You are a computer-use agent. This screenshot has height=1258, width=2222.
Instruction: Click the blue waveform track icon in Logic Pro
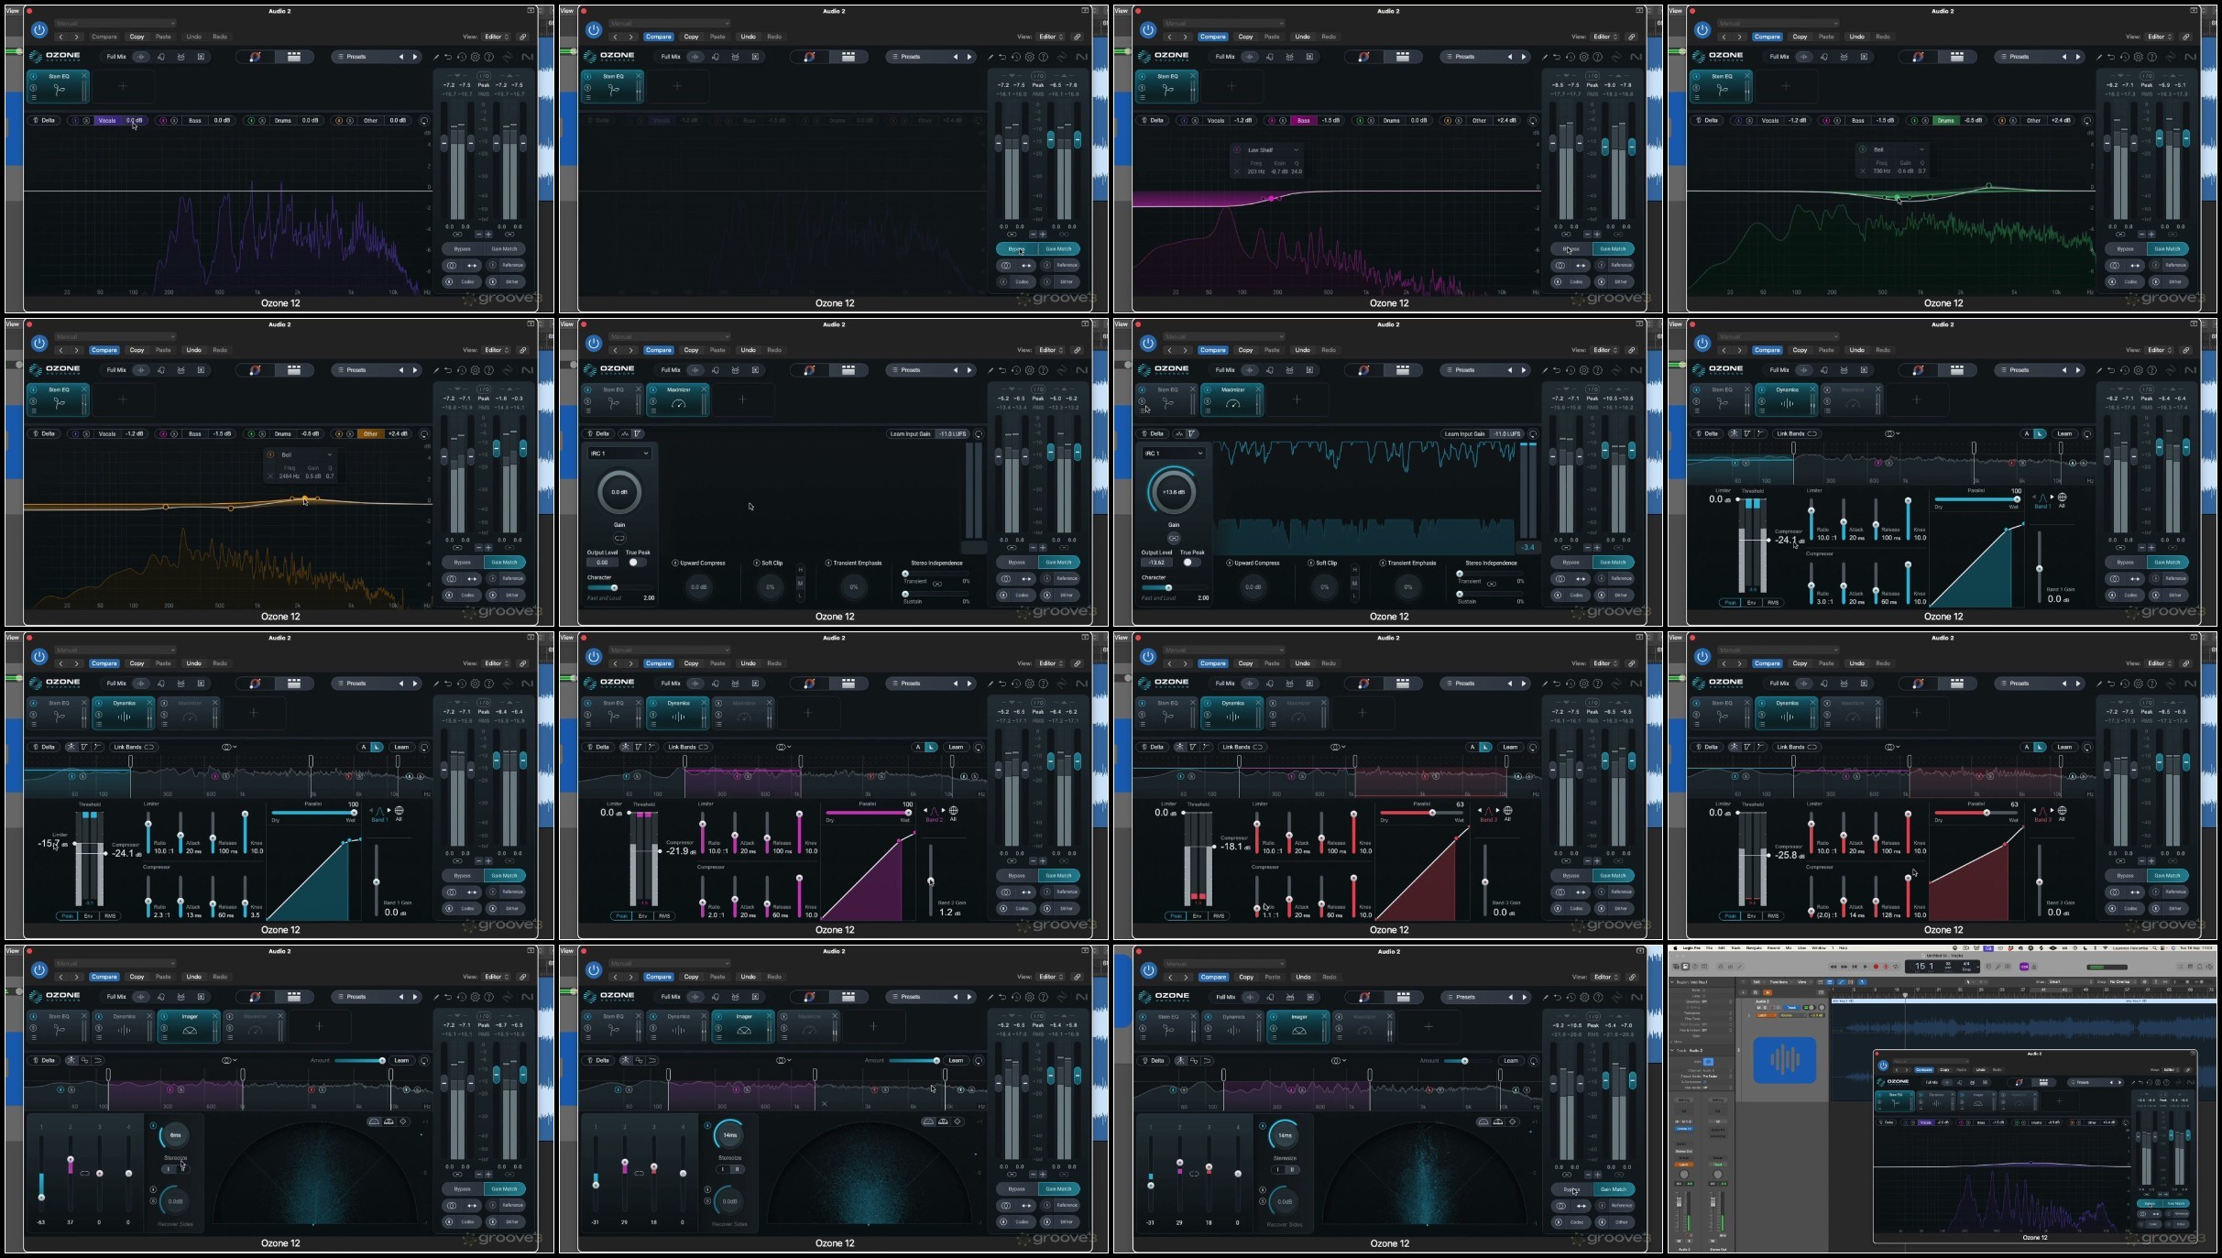[1785, 1060]
